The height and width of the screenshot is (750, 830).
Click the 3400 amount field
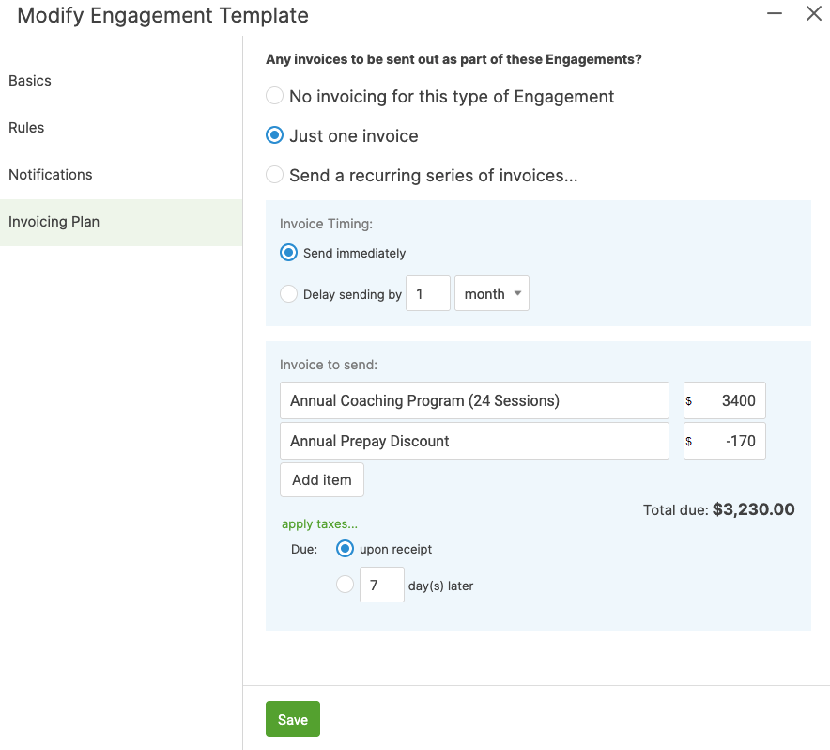pos(732,400)
